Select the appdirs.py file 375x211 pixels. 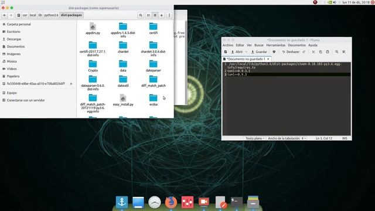(x=93, y=29)
